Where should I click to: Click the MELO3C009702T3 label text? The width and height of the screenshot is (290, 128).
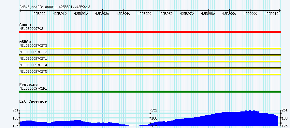pyautogui.click(x=33, y=45)
